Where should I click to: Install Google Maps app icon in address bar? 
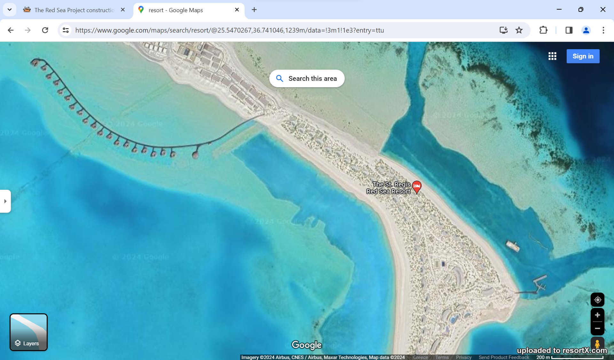coord(503,30)
